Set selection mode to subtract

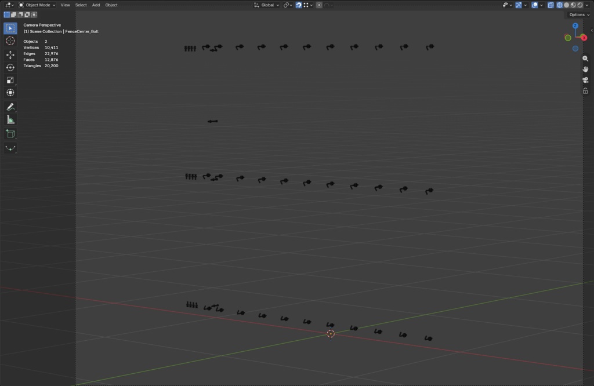(20, 14)
